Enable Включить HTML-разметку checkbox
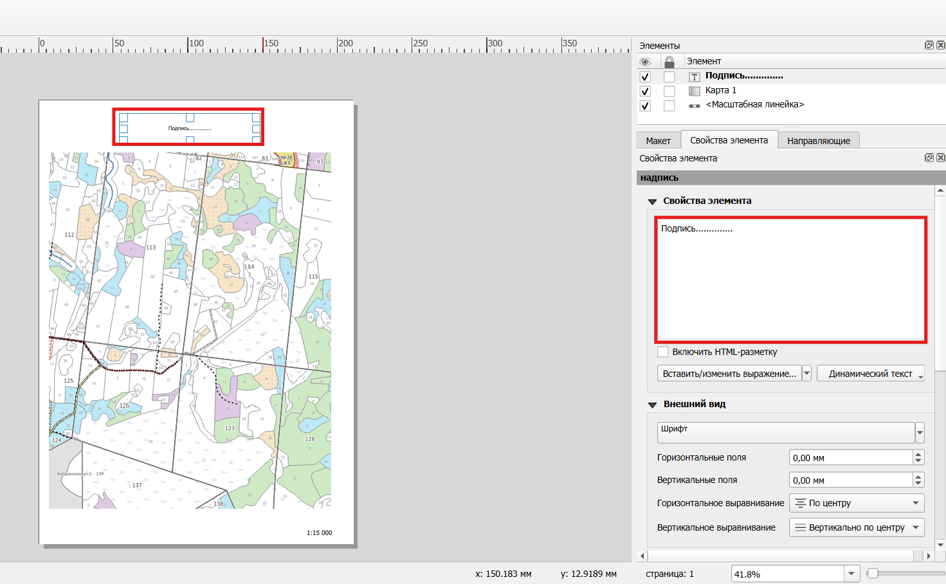 coord(663,352)
